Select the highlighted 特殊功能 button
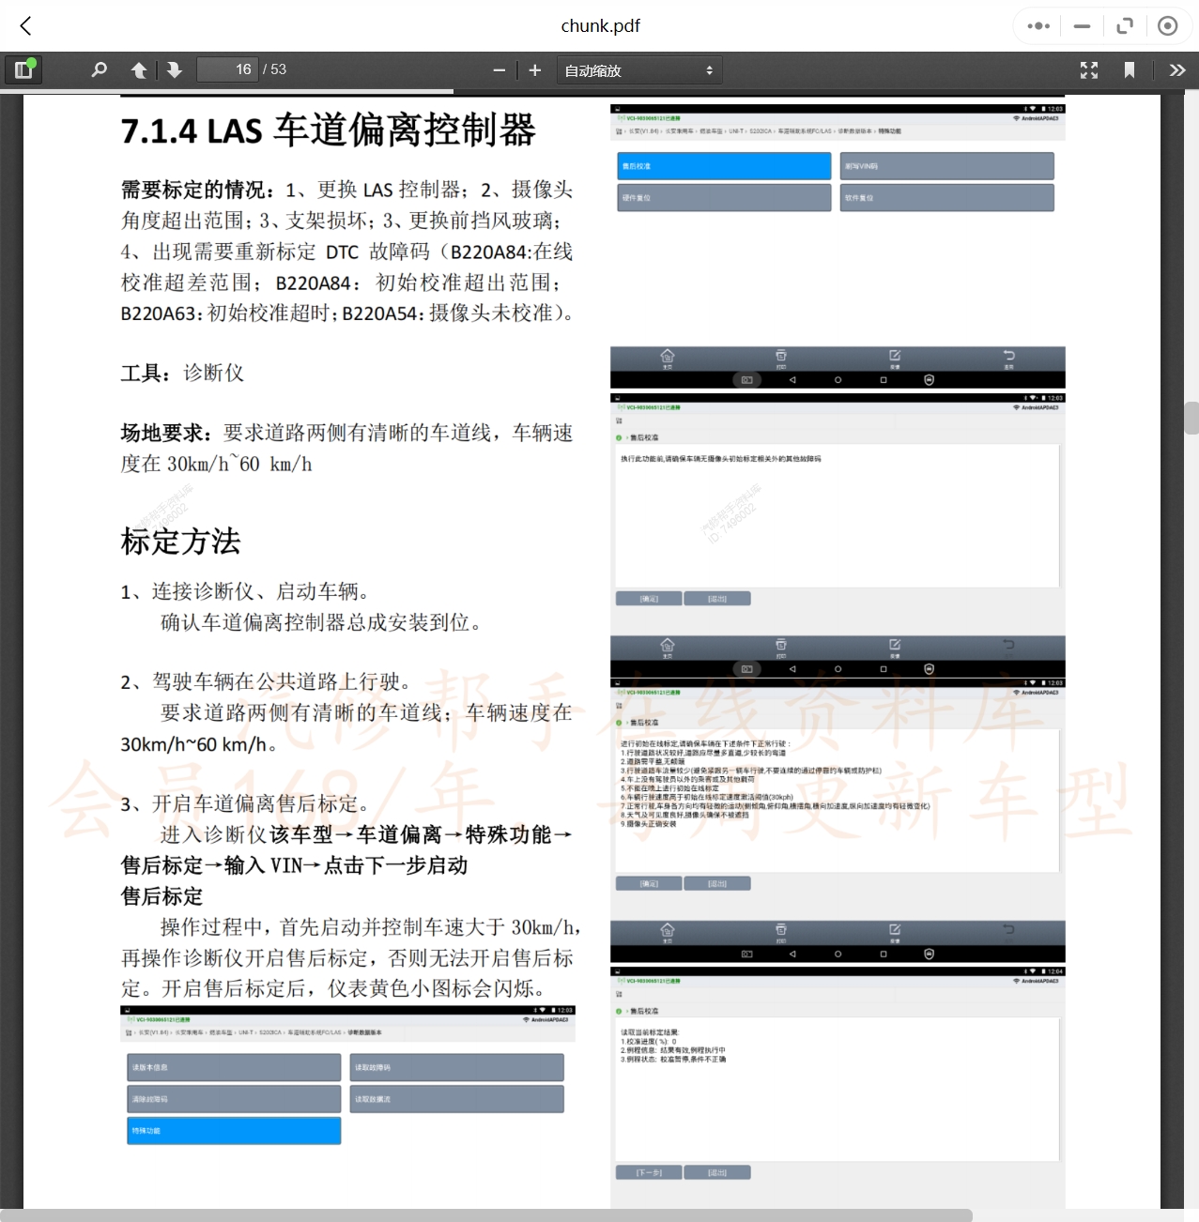Screen dimensions: 1199x1222 tap(233, 1130)
